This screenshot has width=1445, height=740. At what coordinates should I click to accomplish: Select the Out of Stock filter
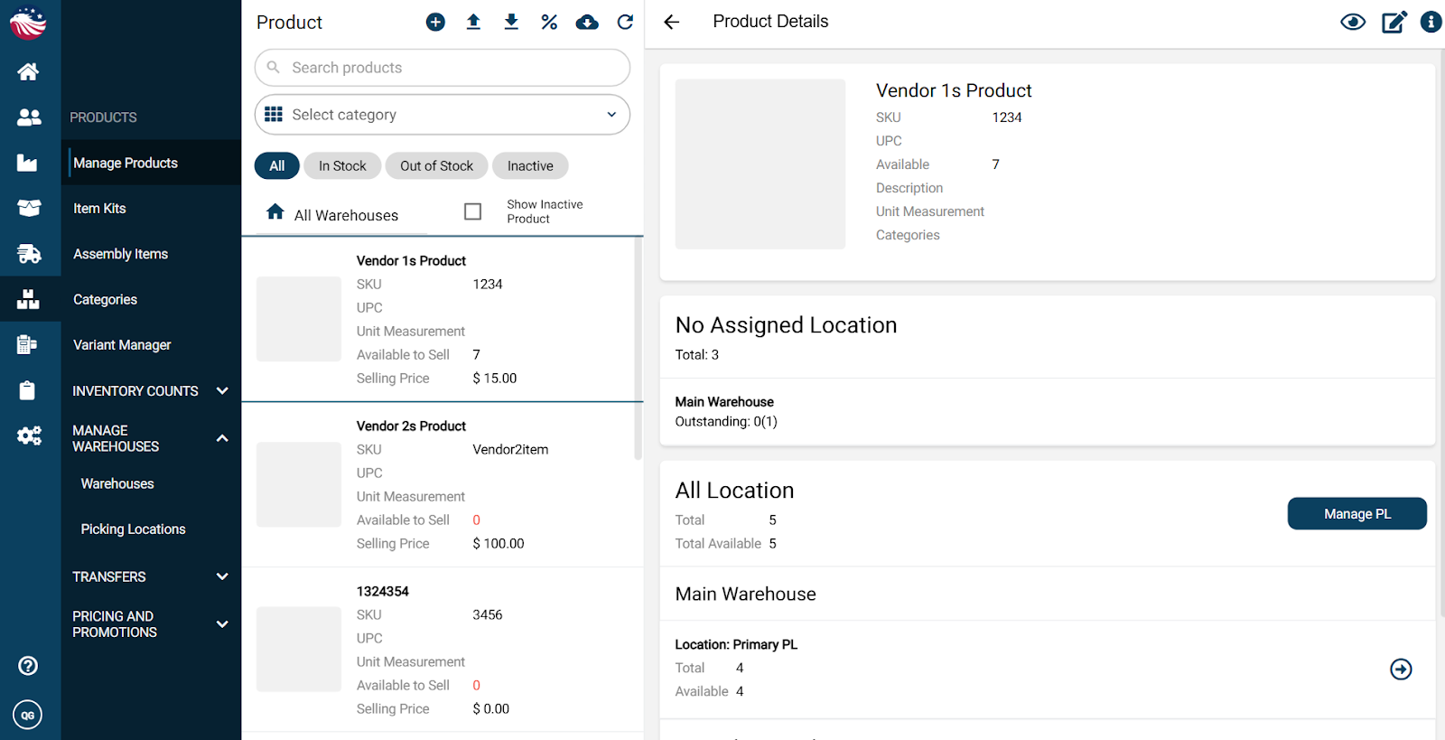(x=436, y=166)
